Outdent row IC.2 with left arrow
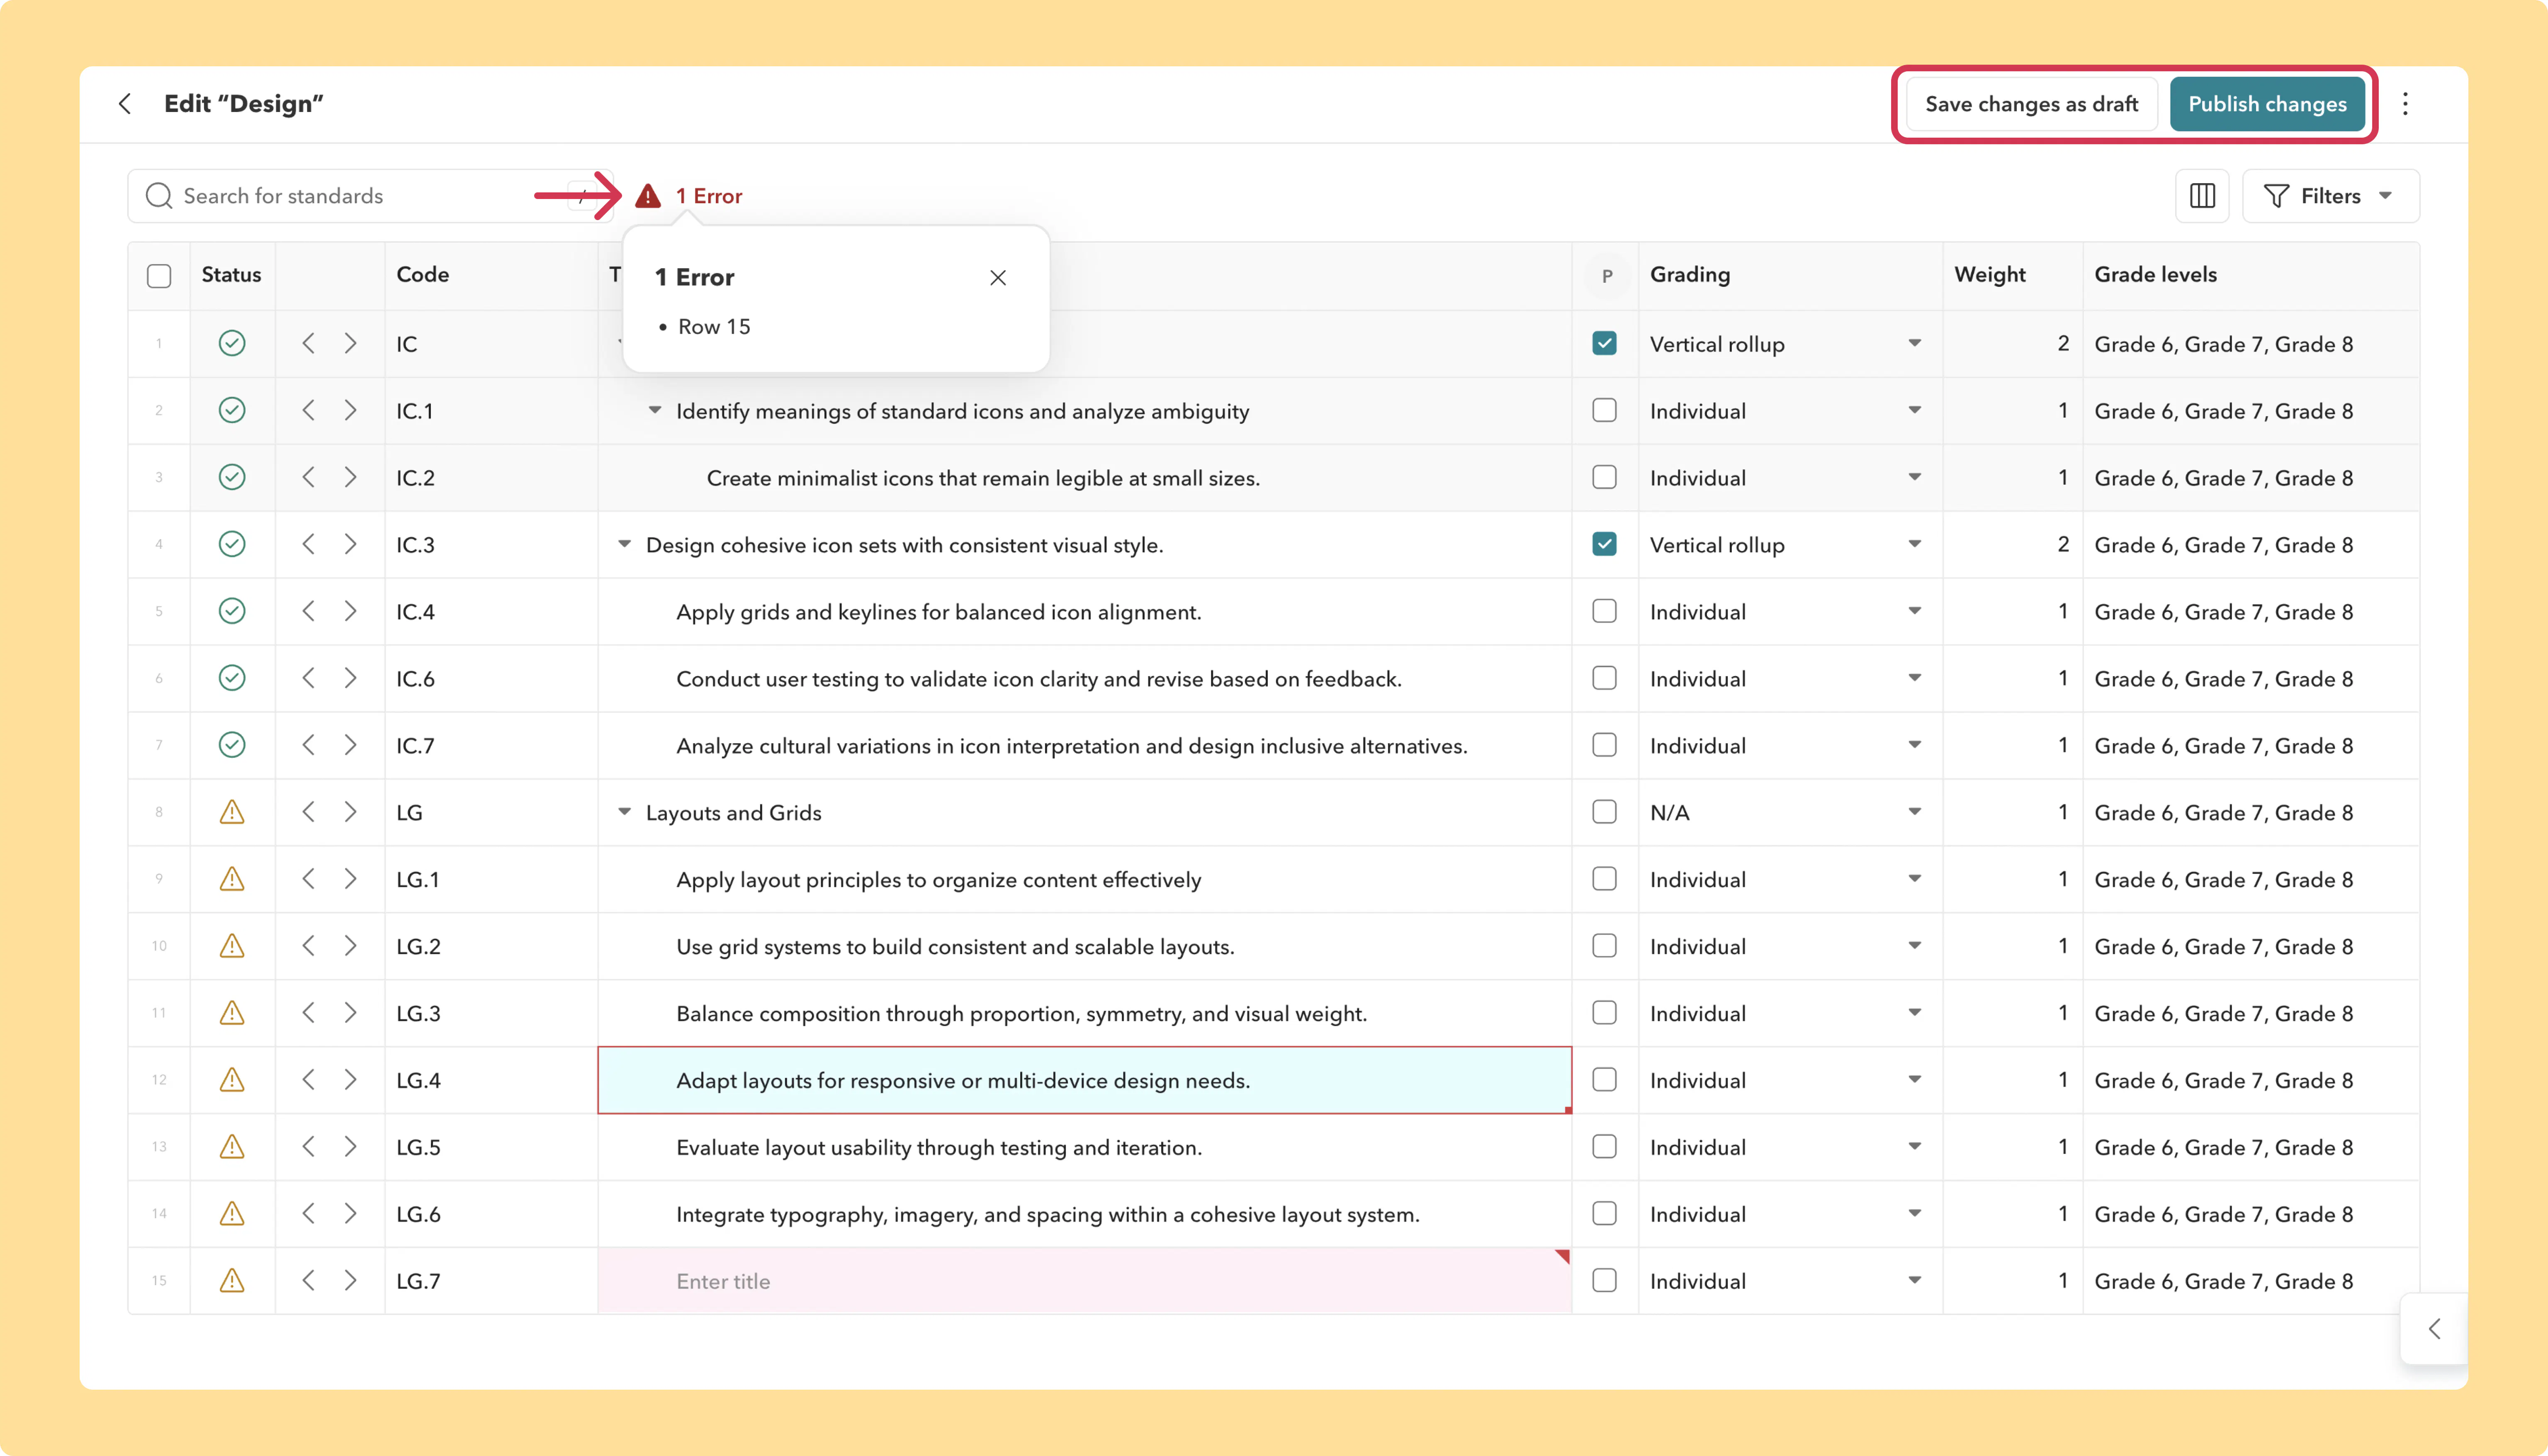This screenshot has height=1456, width=2548. coord(309,478)
